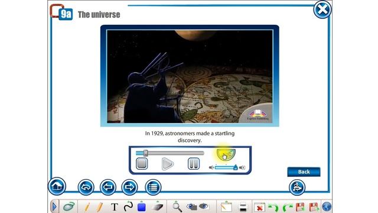Select the eraser tool
The width and height of the screenshot is (378, 213).
pos(157,207)
